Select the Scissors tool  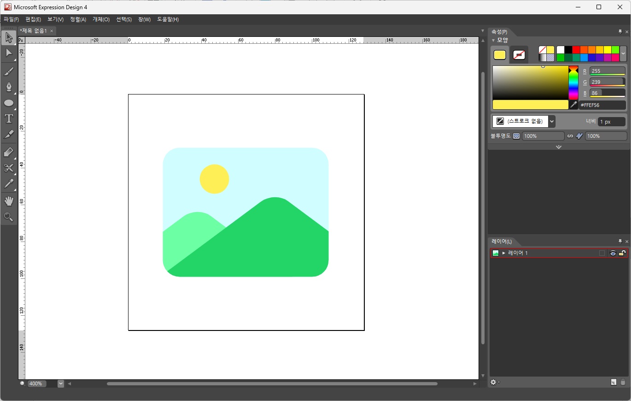[x=9, y=168]
